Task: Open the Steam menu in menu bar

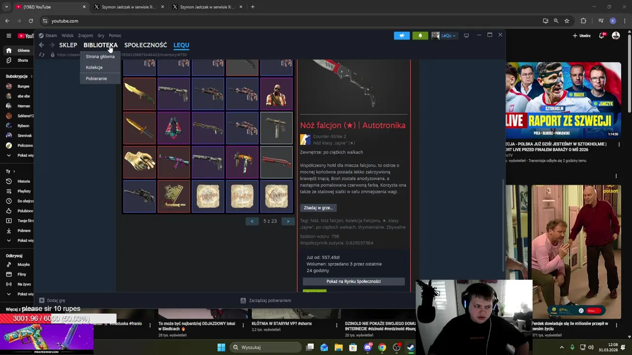Action: [x=51, y=35]
